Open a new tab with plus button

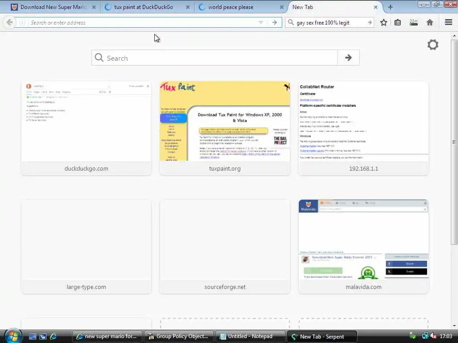(390, 7)
